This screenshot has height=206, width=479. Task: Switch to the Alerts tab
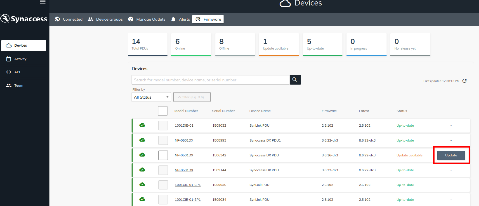point(180,19)
